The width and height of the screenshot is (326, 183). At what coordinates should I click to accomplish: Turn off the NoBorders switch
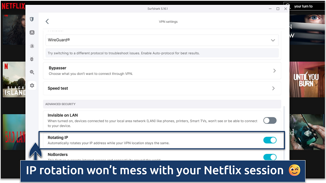click(270, 157)
